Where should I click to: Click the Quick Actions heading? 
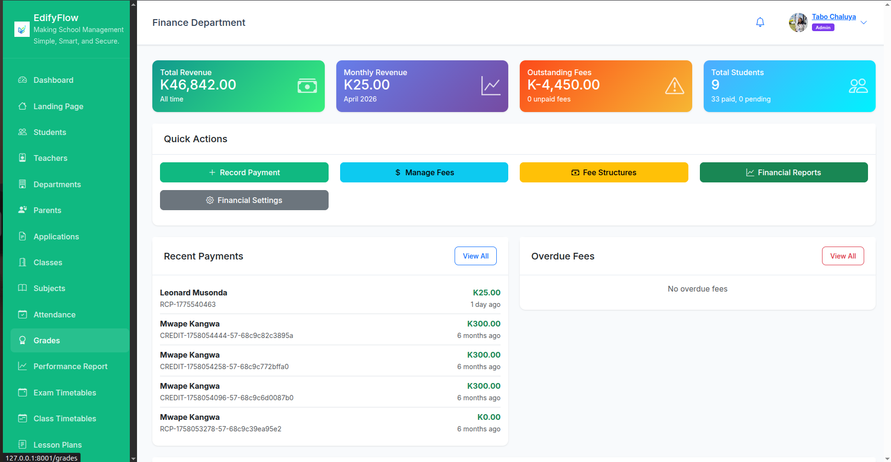[195, 139]
